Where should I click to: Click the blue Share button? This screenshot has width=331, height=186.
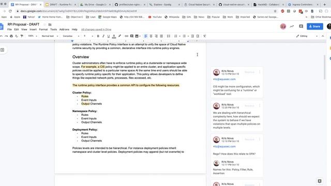[315, 26]
